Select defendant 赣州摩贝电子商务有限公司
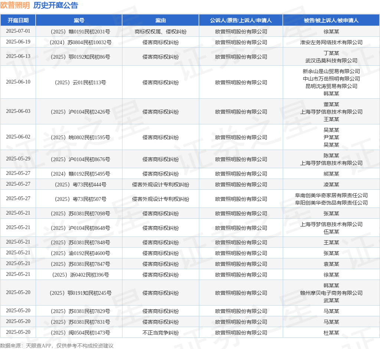The image size is (380, 349). pos(331,293)
